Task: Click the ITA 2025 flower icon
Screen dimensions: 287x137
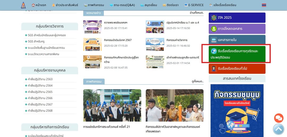Action: [214, 18]
